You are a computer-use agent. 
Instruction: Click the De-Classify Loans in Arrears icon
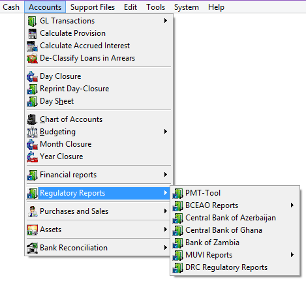click(32, 59)
